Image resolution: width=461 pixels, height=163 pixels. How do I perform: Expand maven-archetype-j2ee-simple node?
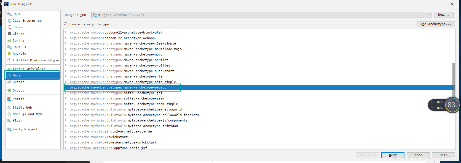point(66,43)
